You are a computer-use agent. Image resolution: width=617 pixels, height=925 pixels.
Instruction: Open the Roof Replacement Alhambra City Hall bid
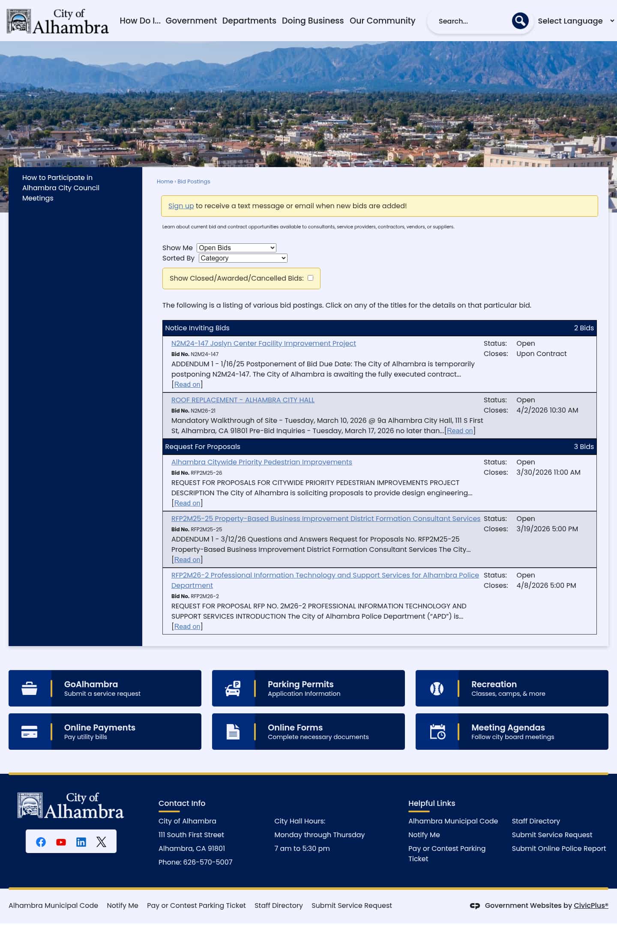tap(243, 400)
